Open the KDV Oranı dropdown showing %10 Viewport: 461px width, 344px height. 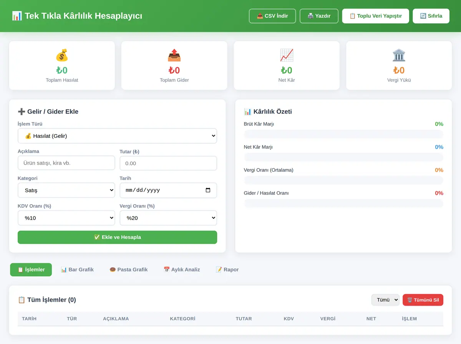point(66,218)
